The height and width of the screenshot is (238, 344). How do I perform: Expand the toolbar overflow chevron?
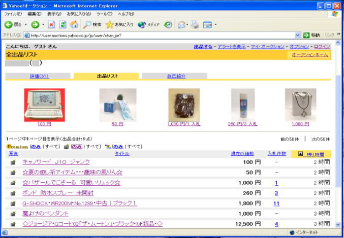click(x=338, y=34)
